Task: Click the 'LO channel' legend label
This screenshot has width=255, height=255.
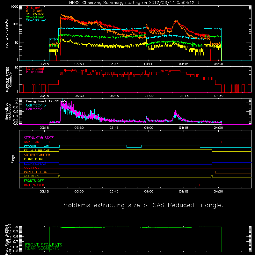Action: [35, 69]
